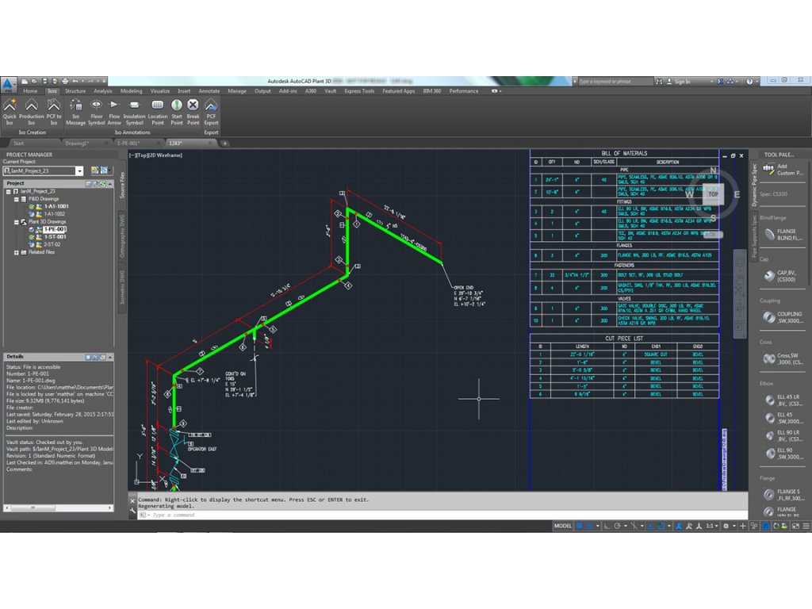Select the FLANGE BLIND tool palette item
Image resolution: width=812 pixels, height=609 pixels.
pos(783,235)
